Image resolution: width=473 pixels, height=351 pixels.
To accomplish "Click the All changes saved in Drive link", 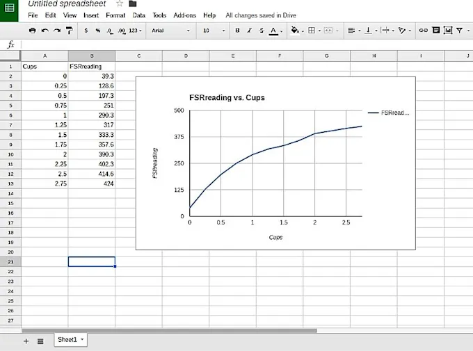I will coord(261,15).
